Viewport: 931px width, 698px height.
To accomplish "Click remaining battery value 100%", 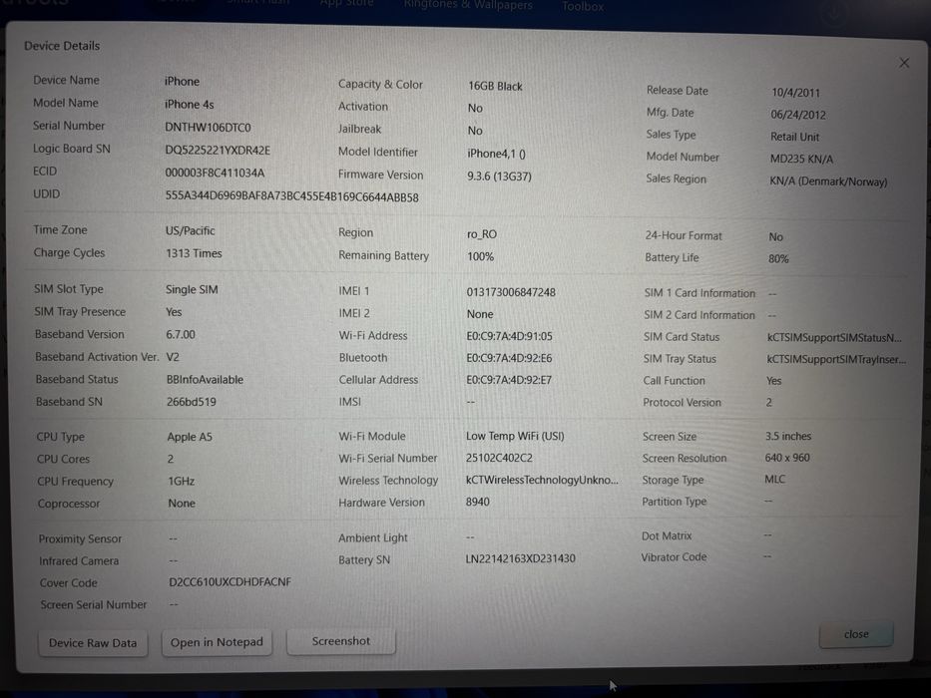I will click(480, 256).
